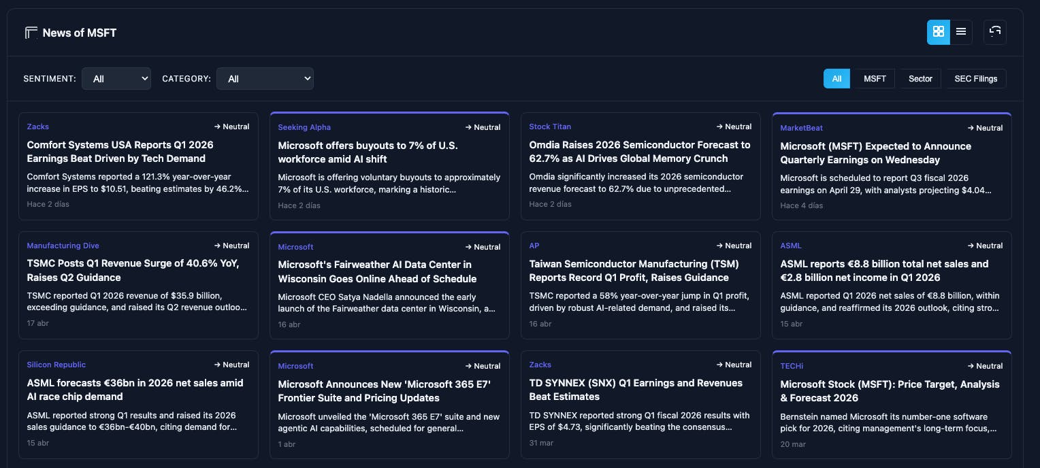Open the Sentiment dropdown

pos(116,78)
